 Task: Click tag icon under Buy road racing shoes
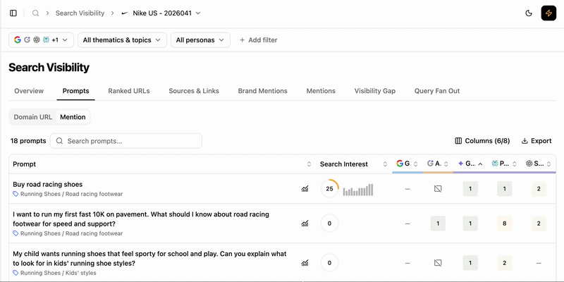[16, 194]
